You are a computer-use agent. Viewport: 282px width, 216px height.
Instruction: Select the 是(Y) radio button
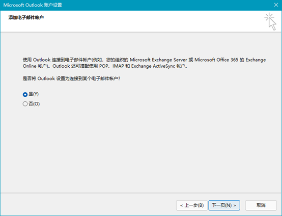click(25, 94)
